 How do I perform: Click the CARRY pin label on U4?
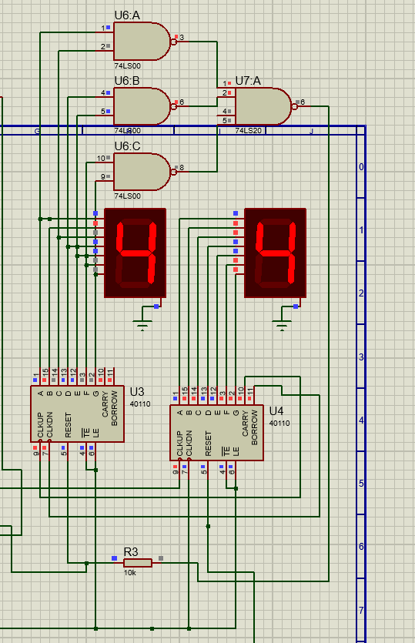[245, 424]
